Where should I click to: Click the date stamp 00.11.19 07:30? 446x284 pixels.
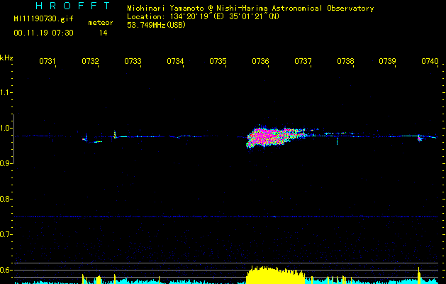pos(43,33)
